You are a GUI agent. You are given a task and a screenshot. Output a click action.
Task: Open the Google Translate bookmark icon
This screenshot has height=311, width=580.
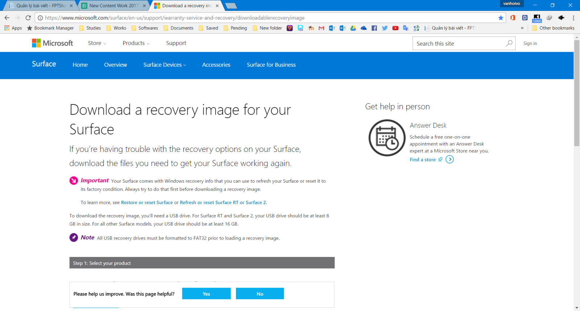click(406, 28)
